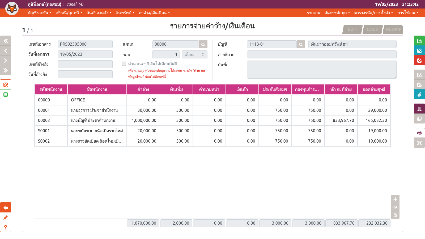Open the รายงาน menu item
The width and height of the screenshot is (425, 239).
coord(313,13)
